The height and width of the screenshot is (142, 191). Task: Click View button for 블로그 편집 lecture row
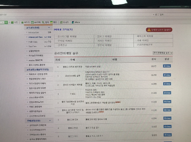[168, 126]
